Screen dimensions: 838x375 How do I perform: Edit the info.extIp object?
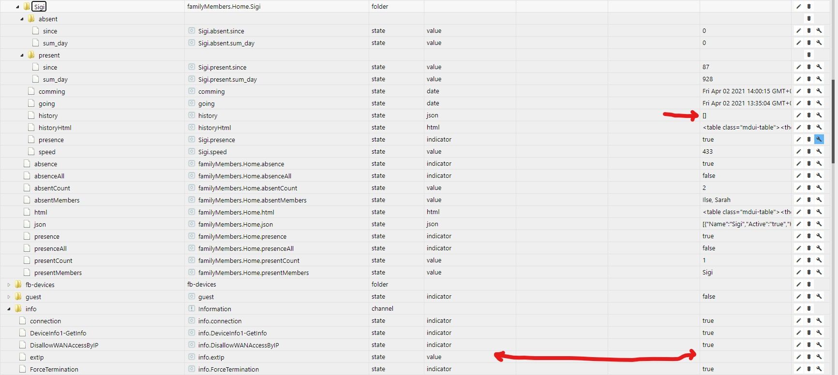click(x=799, y=357)
